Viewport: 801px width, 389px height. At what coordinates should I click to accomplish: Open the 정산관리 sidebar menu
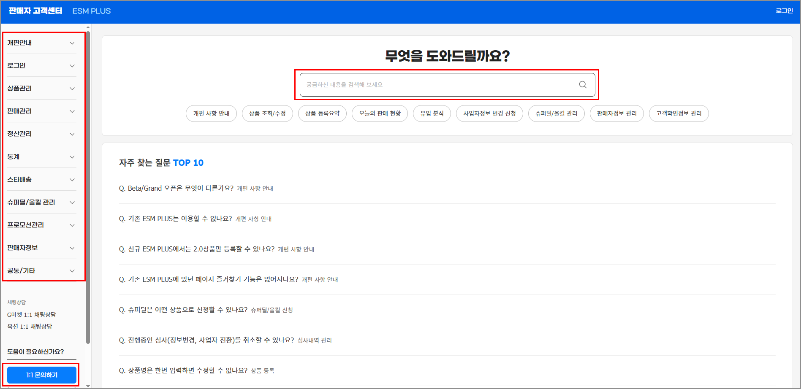[41, 134]
